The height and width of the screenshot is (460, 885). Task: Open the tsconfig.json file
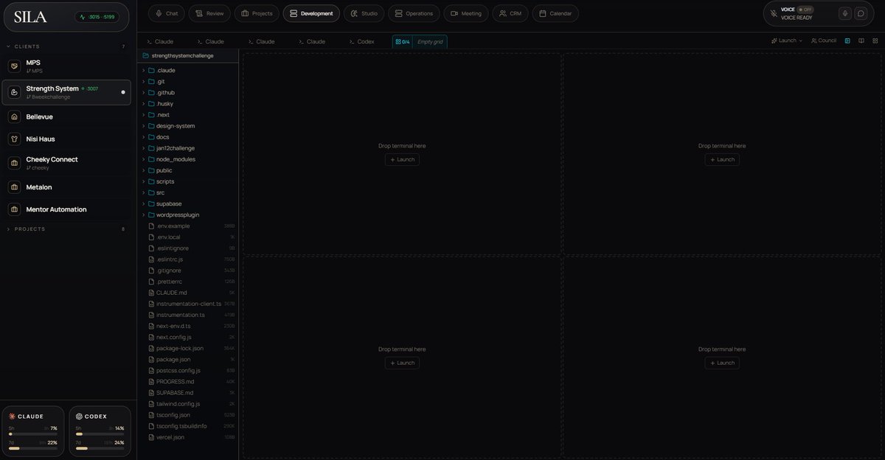[189, 415]
